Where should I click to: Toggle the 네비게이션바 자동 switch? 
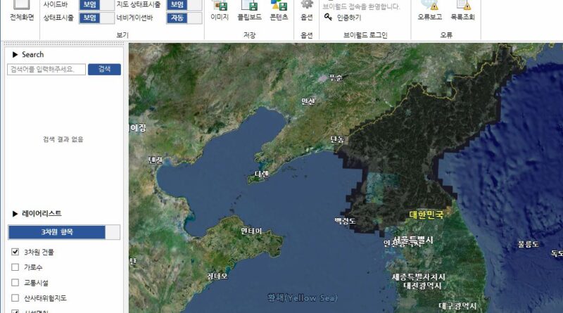[184, 18]
